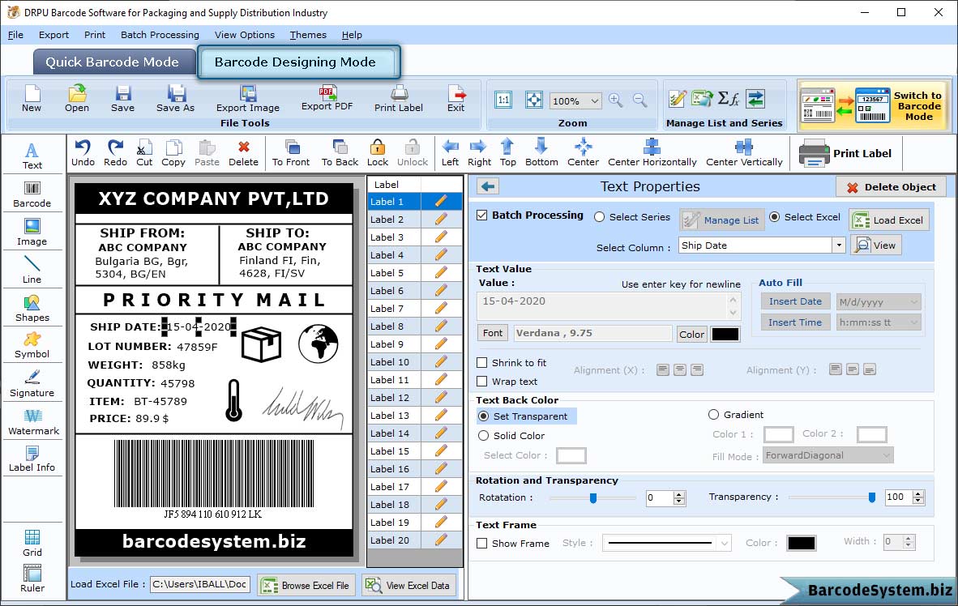Screen dimensions: 958x606
Task: Open Label Info in sidebar
Action: 32,459
